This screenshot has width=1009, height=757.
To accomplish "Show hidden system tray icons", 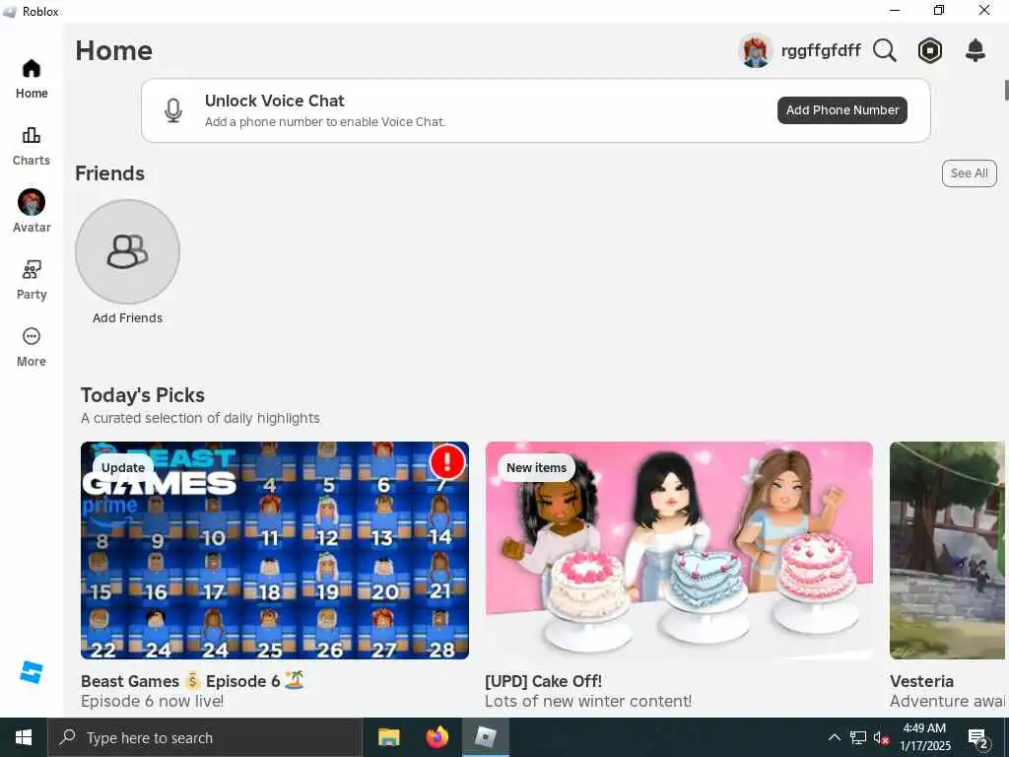I will (x=834, y=737).
